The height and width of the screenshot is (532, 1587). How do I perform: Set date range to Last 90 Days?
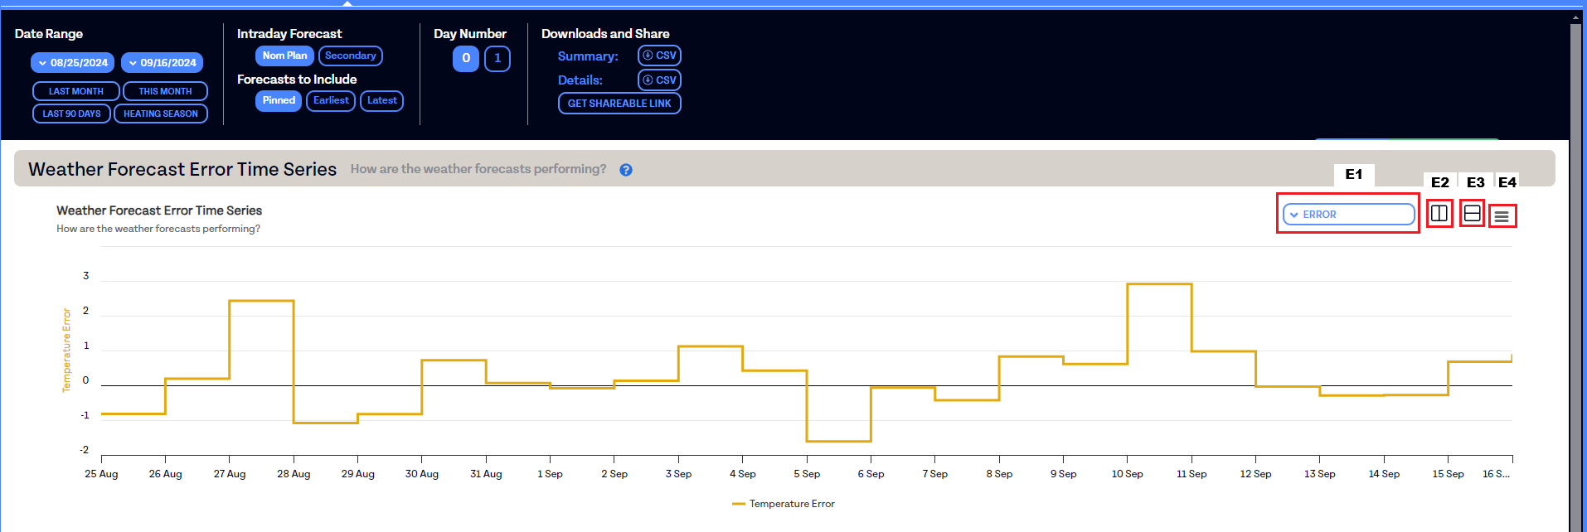click(x=71, y=114)
